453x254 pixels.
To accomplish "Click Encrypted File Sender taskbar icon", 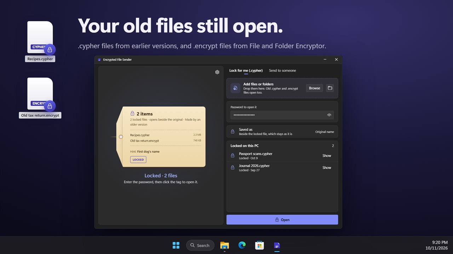I will (277, 245).
